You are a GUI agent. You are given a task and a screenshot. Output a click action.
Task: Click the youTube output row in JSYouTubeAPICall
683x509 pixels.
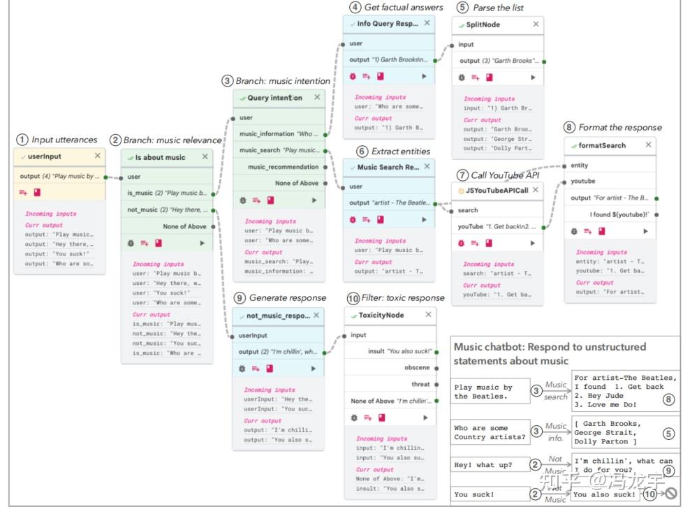(x=497, y=227)
